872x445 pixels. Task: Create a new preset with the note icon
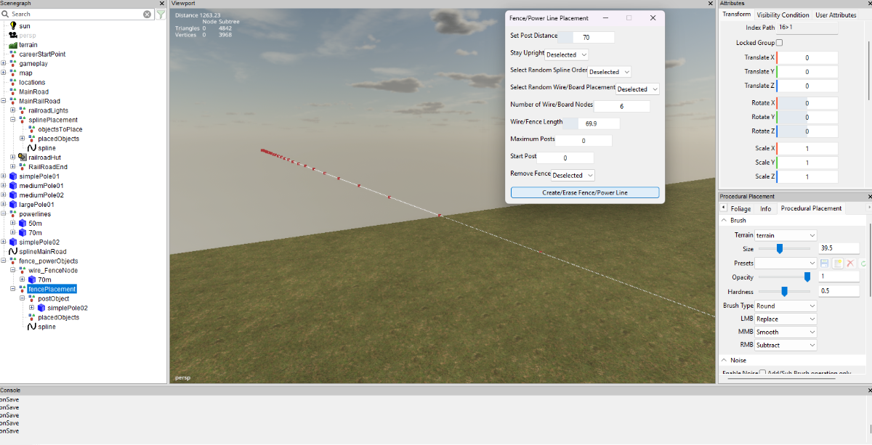pos(838,263)
